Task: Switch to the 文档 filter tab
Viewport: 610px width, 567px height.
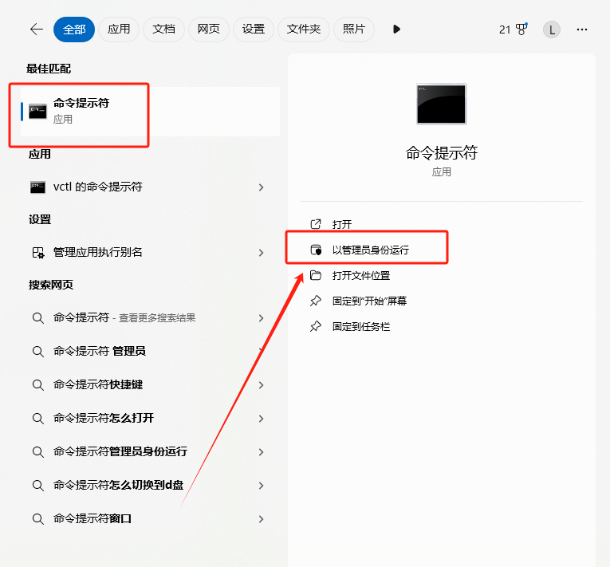Action: click(x=163, y=30)
